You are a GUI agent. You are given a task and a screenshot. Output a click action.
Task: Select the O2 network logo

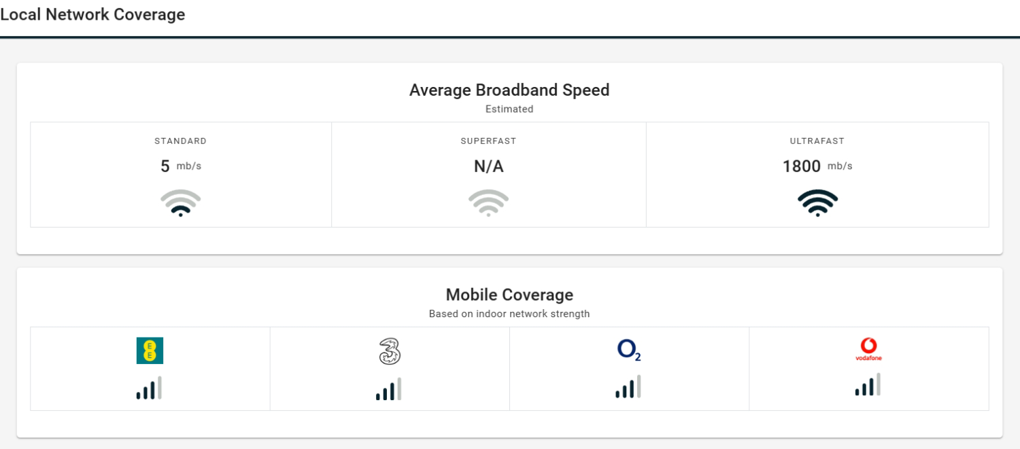[x=629, y=351]
